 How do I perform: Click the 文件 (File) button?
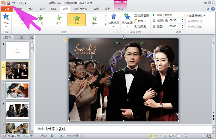coord(7,9)
